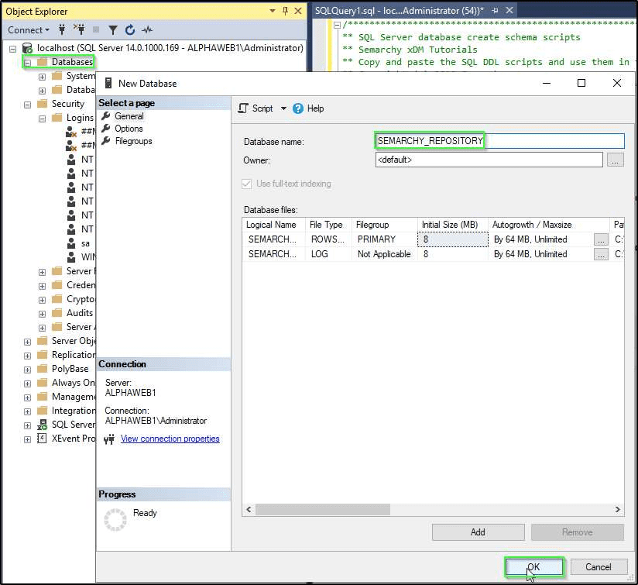Click the horizontal scrollbar thumb in Database files
Screen dimensions: 638x585
tap(323, 509)
